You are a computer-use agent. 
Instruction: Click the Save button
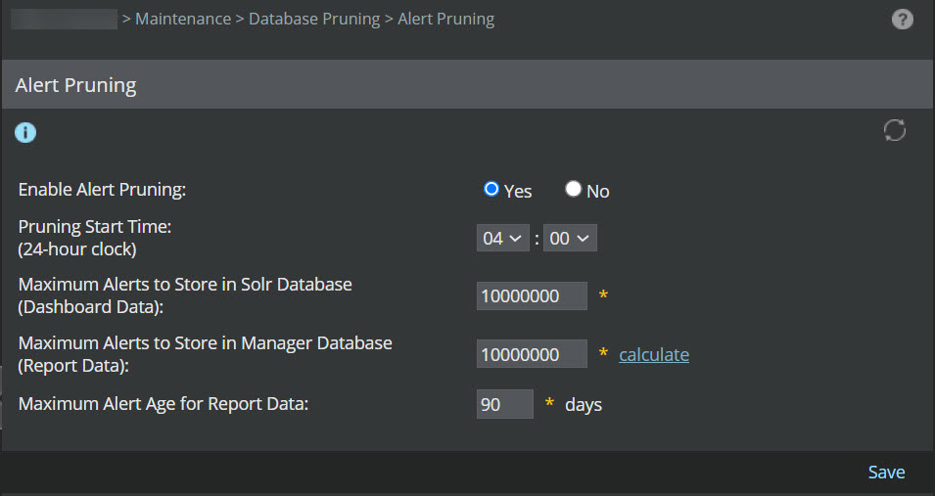[x=886, y=473]
